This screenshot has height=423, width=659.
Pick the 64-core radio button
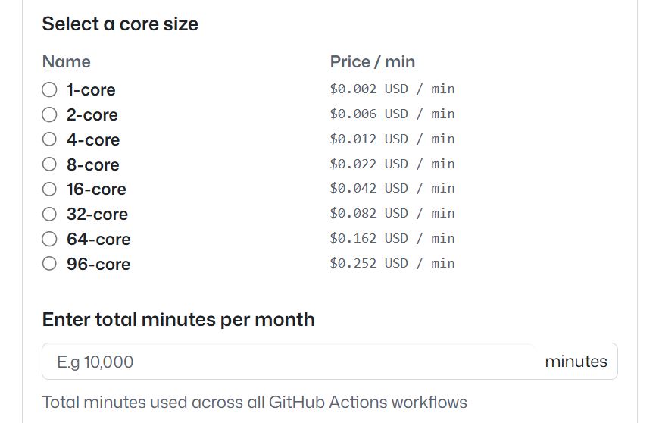coord(49,239)
